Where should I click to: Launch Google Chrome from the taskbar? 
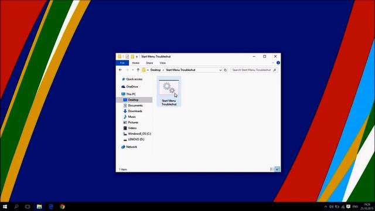(63, 206)
